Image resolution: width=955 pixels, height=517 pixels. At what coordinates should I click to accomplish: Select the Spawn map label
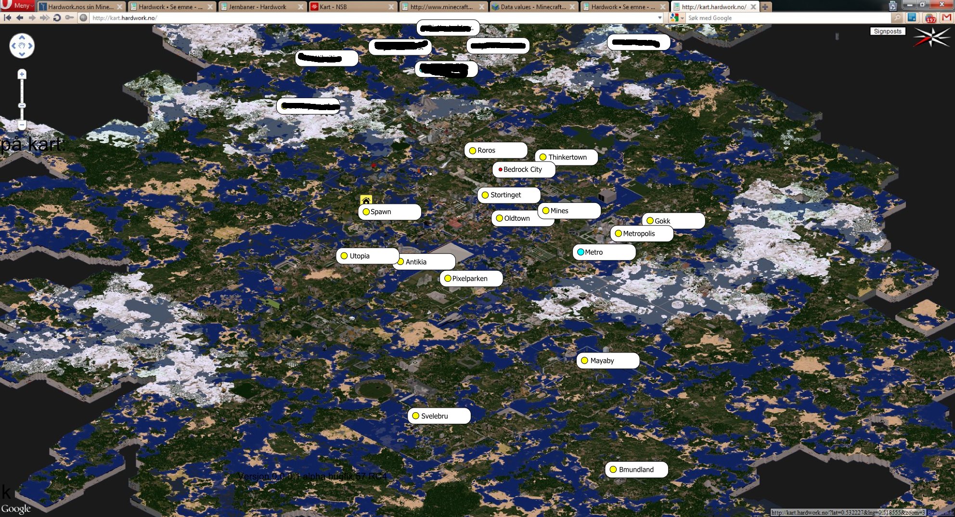point(389,212)
